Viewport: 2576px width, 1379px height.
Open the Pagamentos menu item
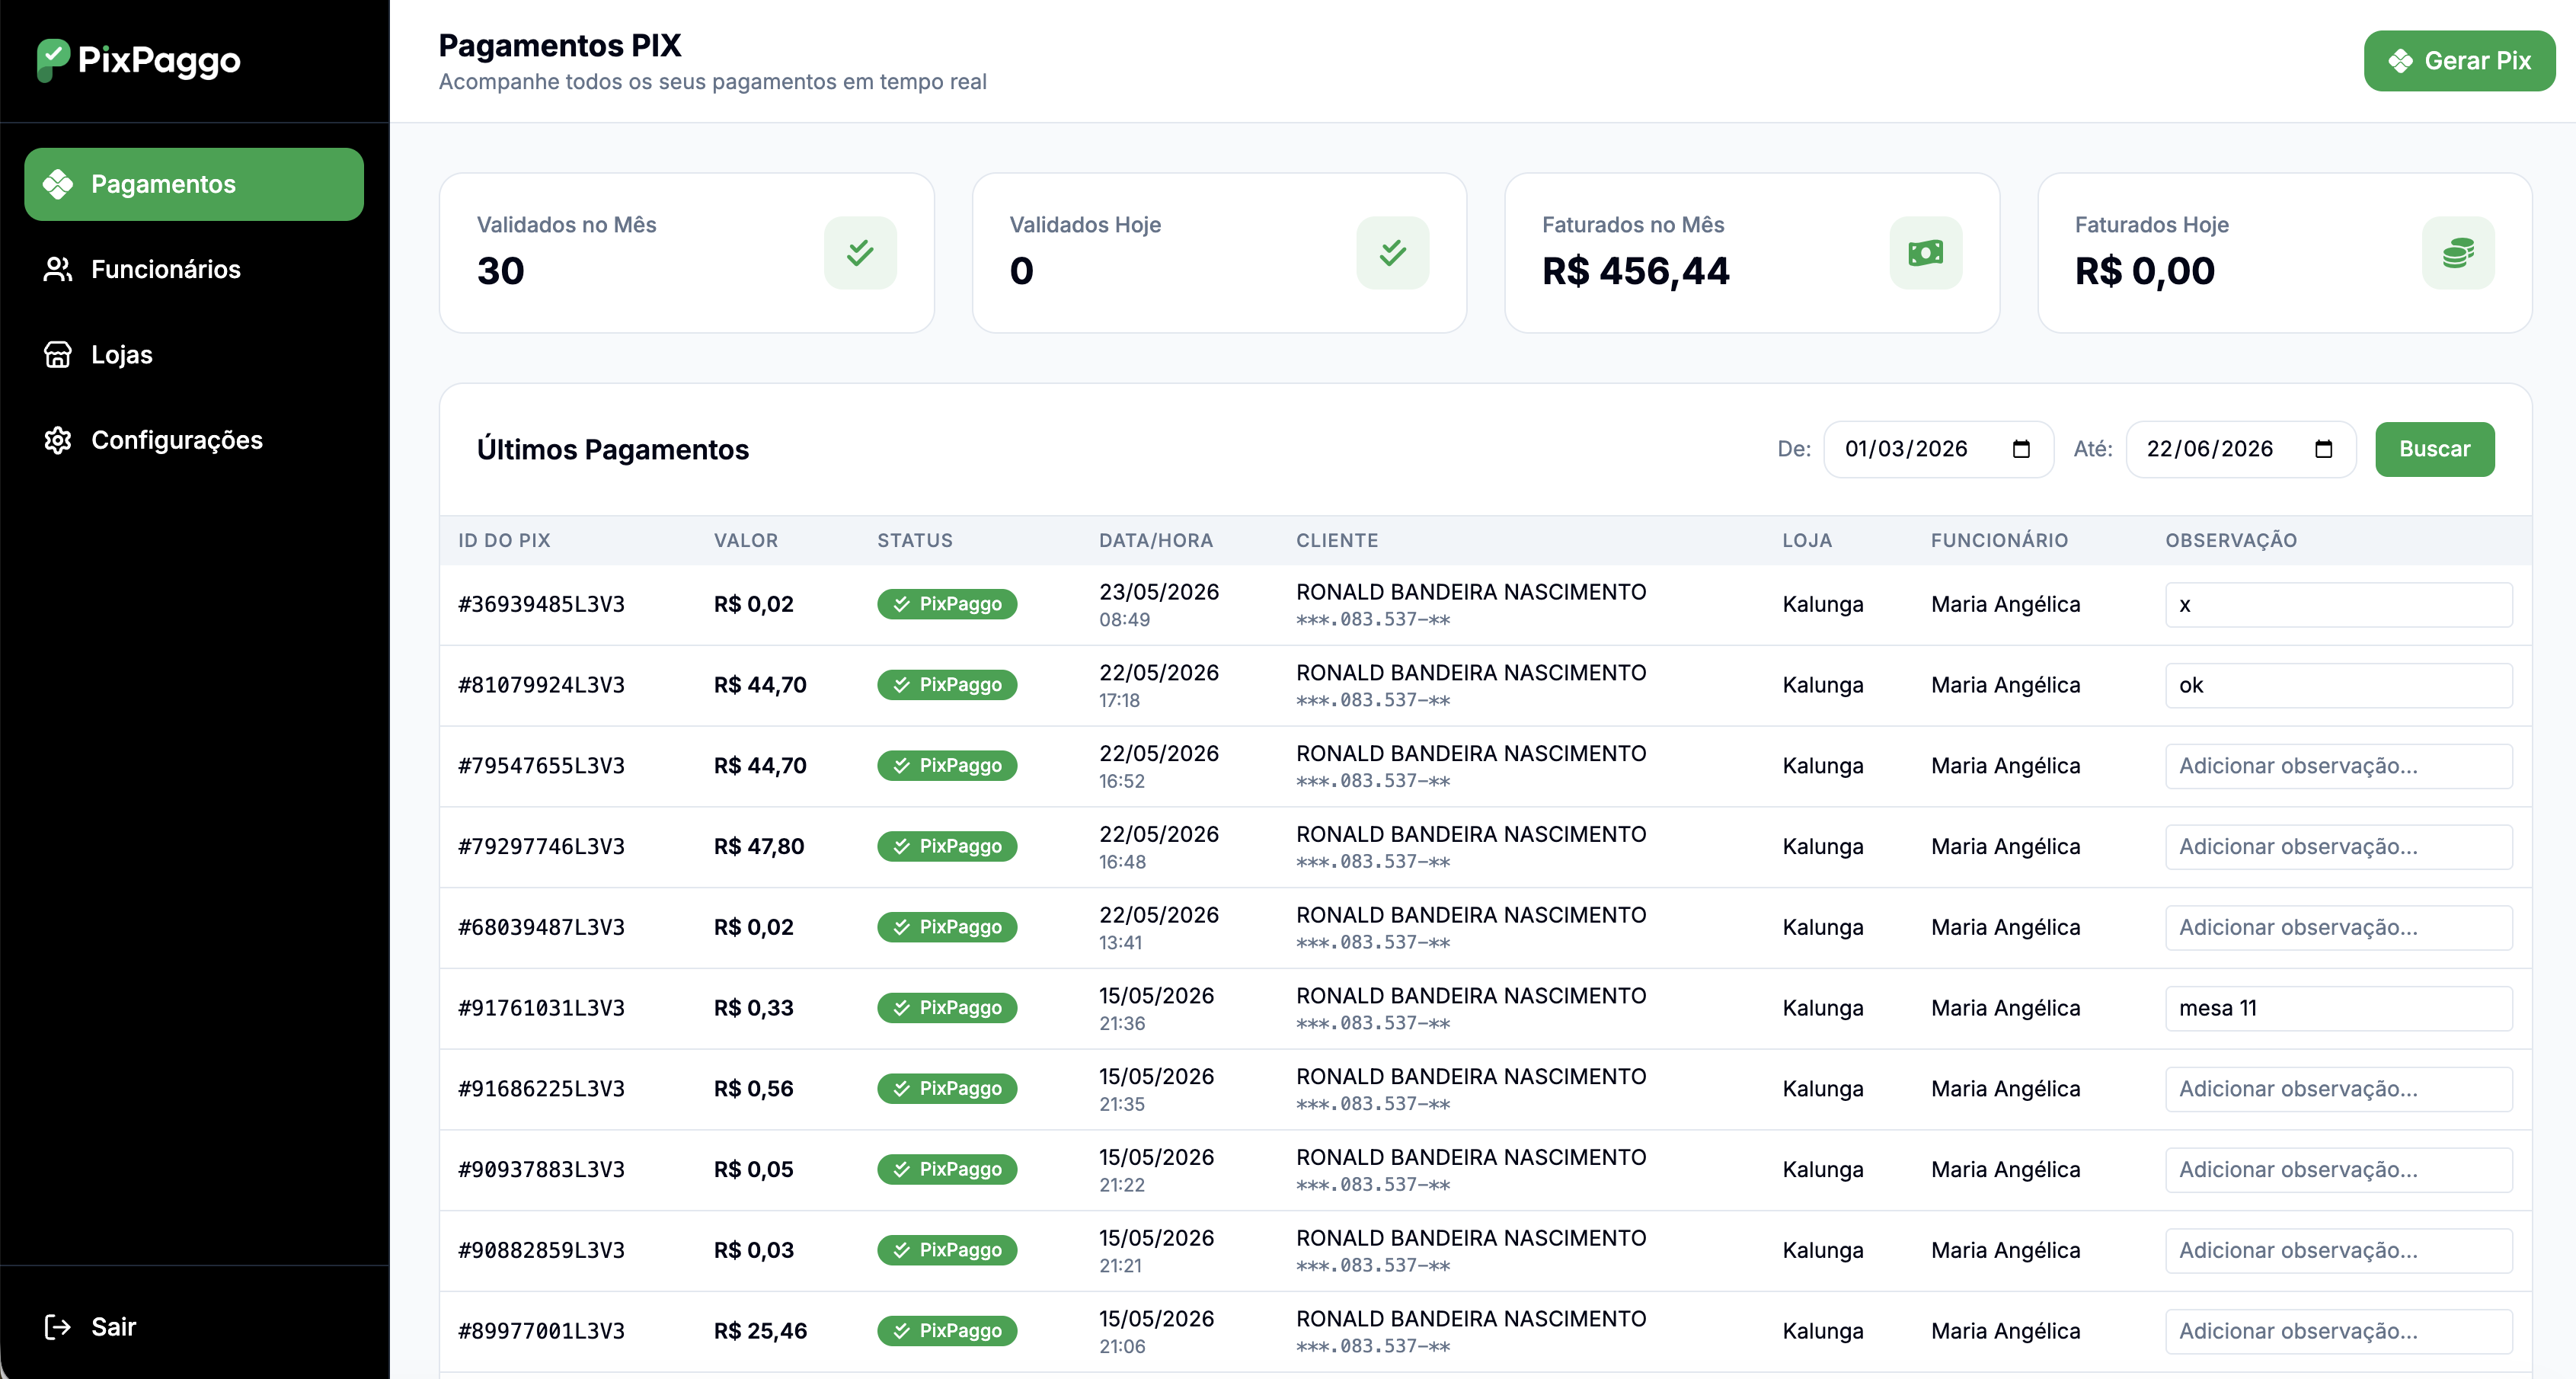pyautogui.click(x=194, y=184)
